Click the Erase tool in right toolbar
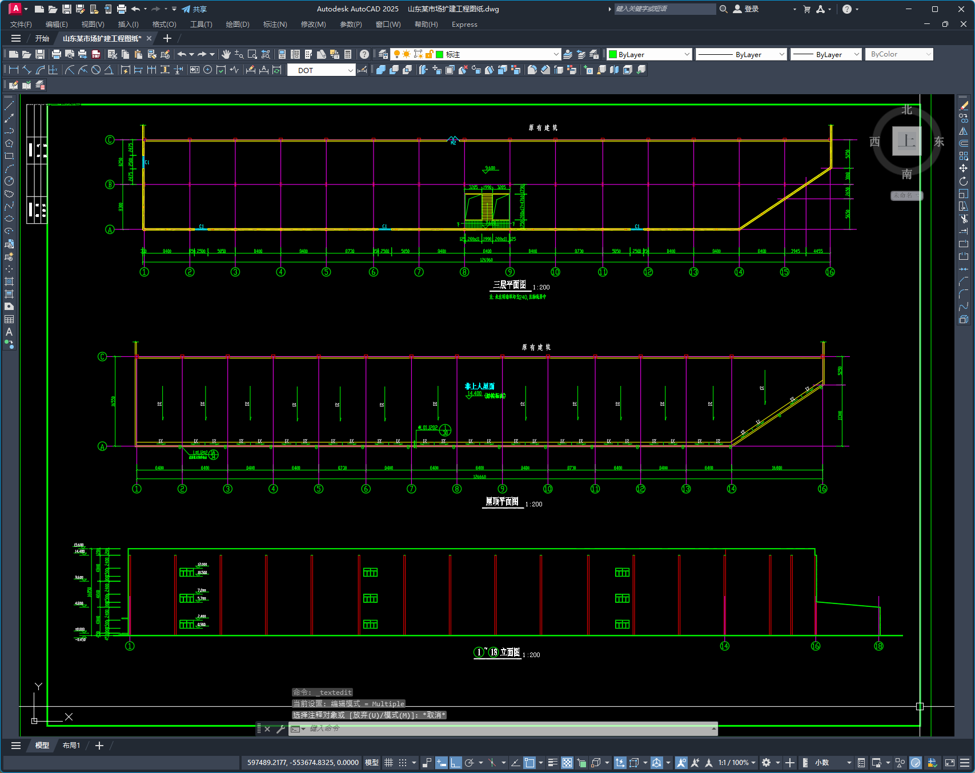 click(x=964, y=106)
